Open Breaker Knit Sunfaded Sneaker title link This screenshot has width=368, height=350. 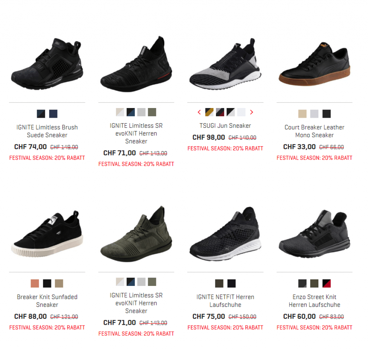[x=47, y=301]
